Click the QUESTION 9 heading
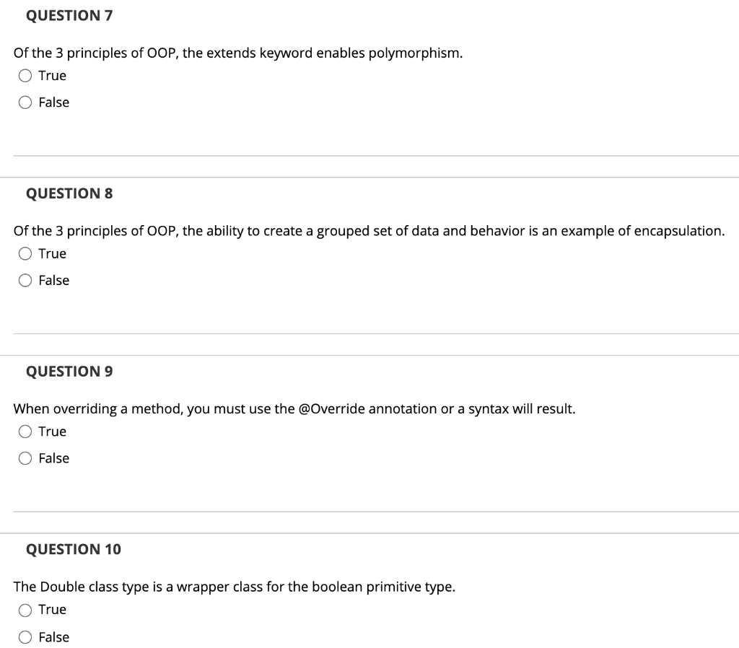 tap(69, 371)
